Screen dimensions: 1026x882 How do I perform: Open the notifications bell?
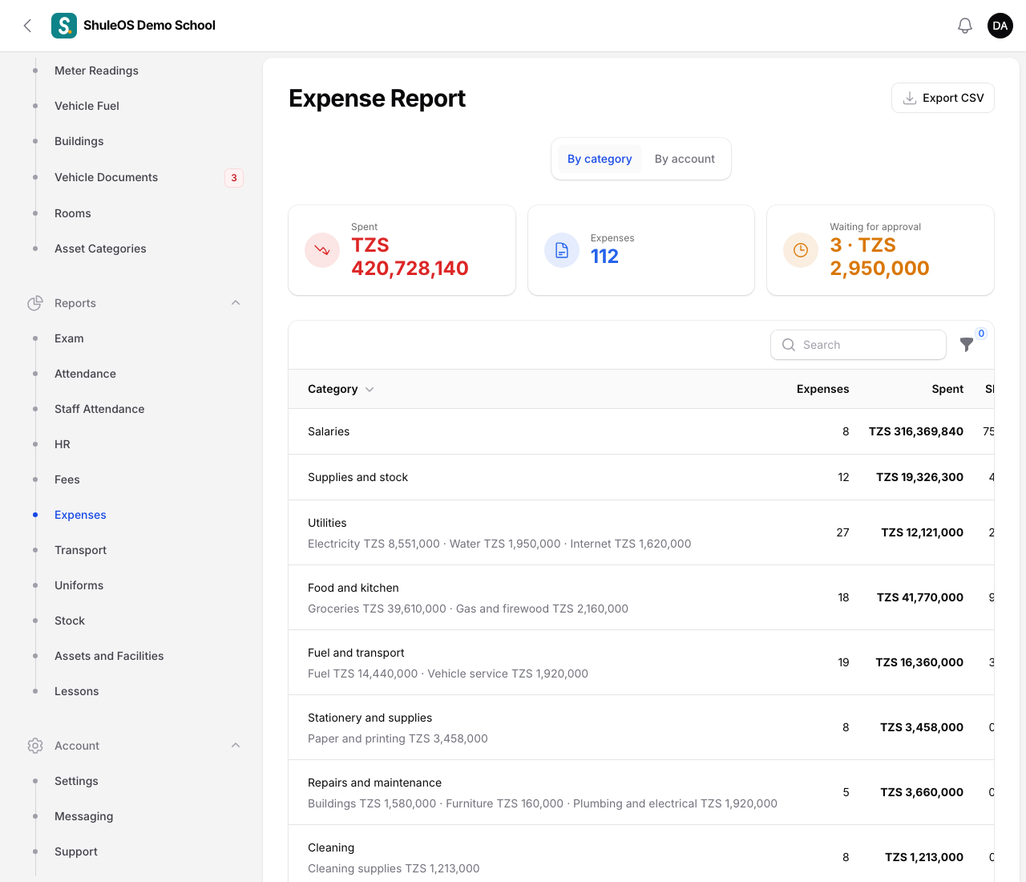click(x=965, y=26)
